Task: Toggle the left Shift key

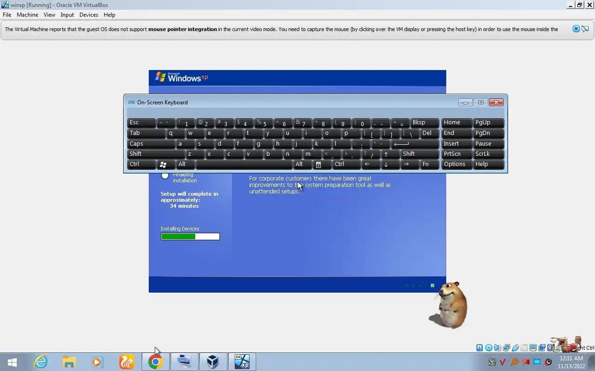Action: click(x=156, y=154)
